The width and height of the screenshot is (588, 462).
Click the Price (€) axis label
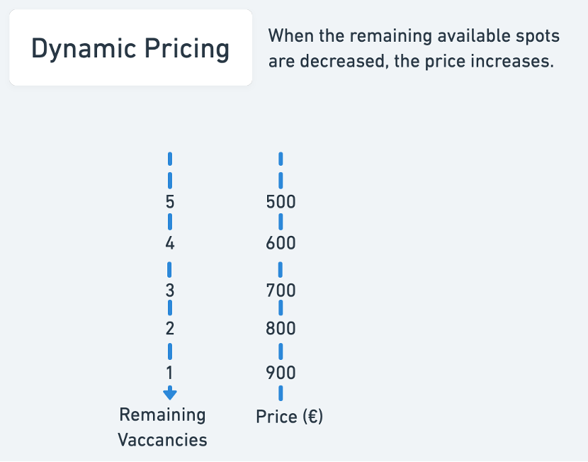coord(289,416)
